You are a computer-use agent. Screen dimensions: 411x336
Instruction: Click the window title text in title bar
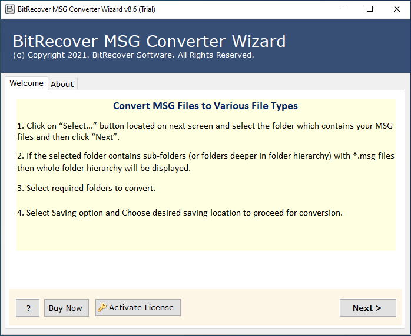coord(87,9)
